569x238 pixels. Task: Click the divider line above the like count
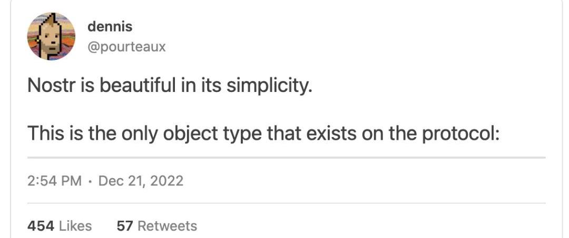click(x=286, y=203)
